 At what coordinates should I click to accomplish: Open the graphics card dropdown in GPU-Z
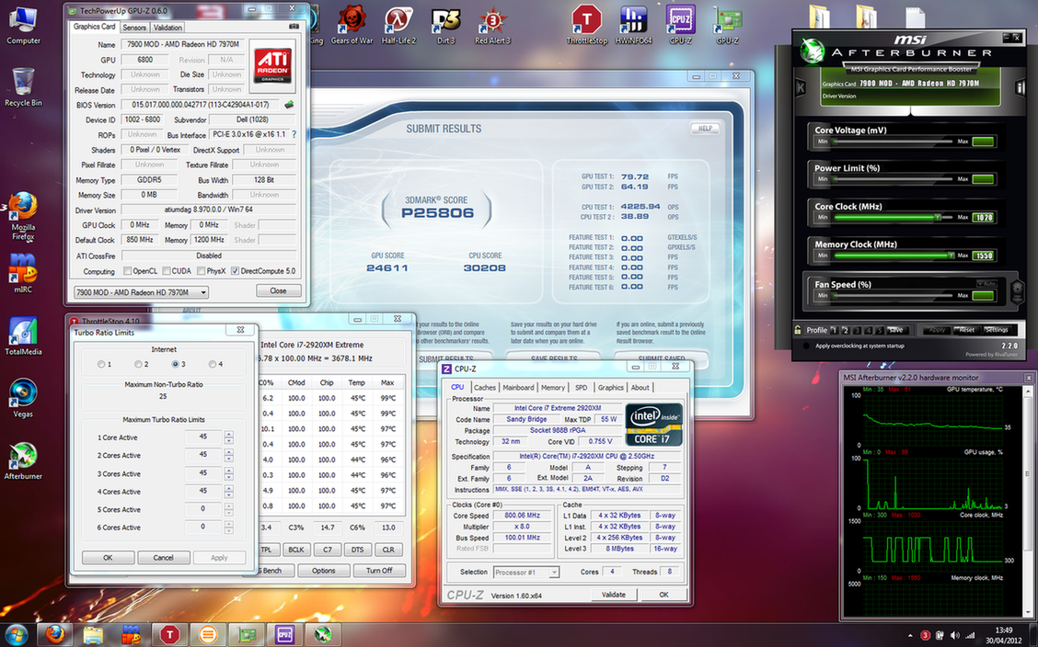(x=141, y=292)
